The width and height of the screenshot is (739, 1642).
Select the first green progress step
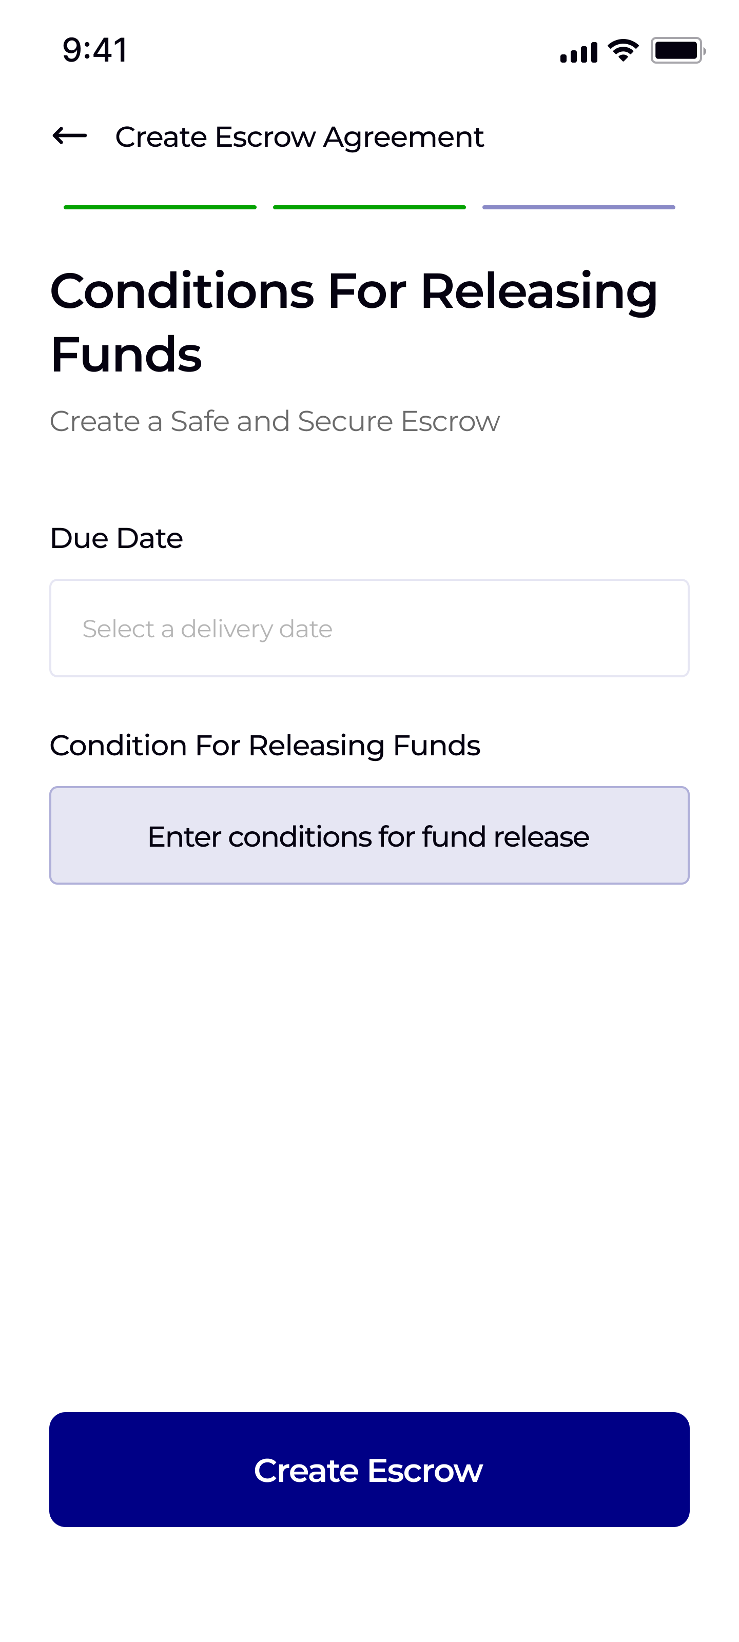(x=160, y=207)
